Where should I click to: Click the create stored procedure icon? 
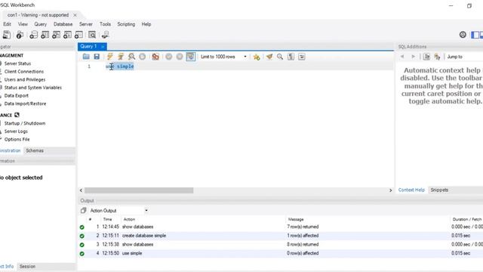click(67, 35)
